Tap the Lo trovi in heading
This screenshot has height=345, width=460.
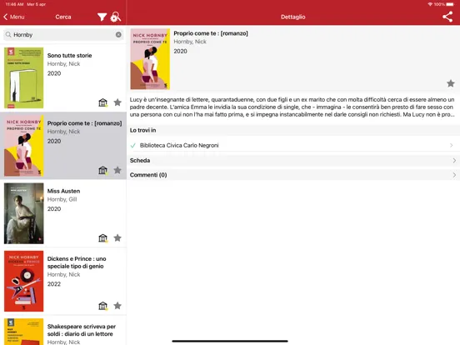click(142, 130)
